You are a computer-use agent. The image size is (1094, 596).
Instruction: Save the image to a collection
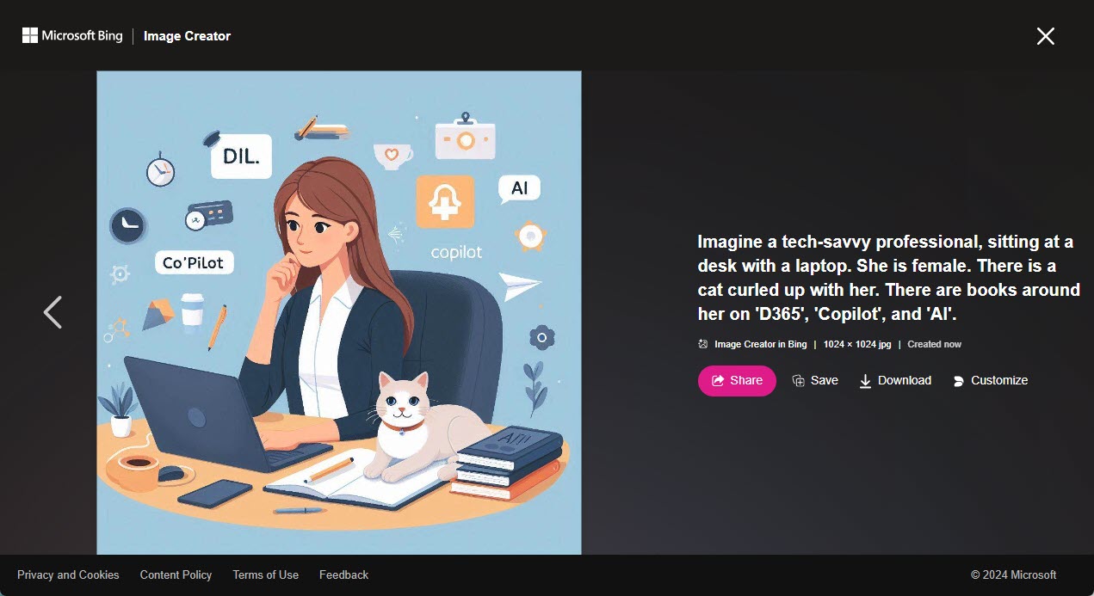[x=814, y=380]
